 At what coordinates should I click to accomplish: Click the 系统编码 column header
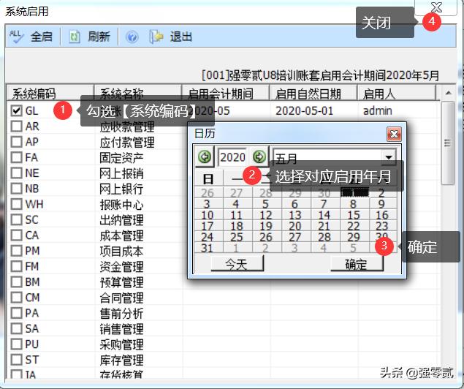point(50,94)
